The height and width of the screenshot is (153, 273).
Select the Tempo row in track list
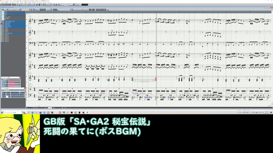click(x=13, y=13)
